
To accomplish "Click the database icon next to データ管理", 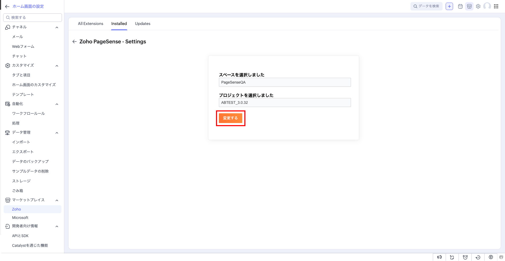I will [8, 132].
